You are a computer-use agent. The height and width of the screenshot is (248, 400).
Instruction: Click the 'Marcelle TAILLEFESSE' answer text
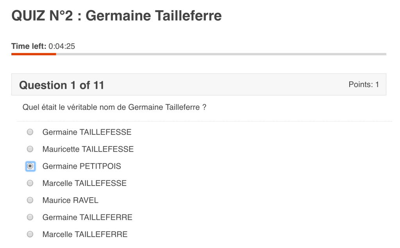click(84, 183)
